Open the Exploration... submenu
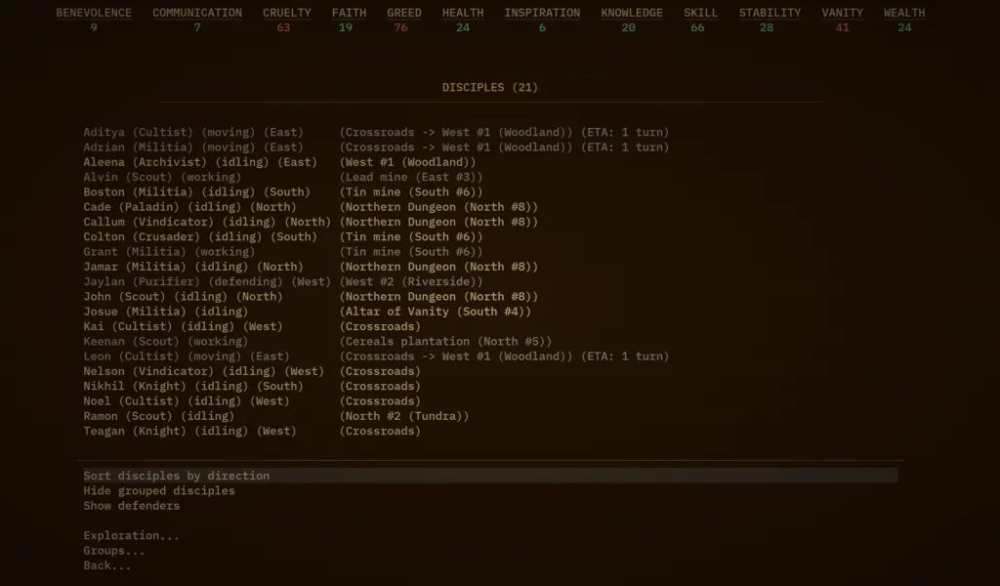The width and height of the screenshot is (1000, 586). [132, 535]
